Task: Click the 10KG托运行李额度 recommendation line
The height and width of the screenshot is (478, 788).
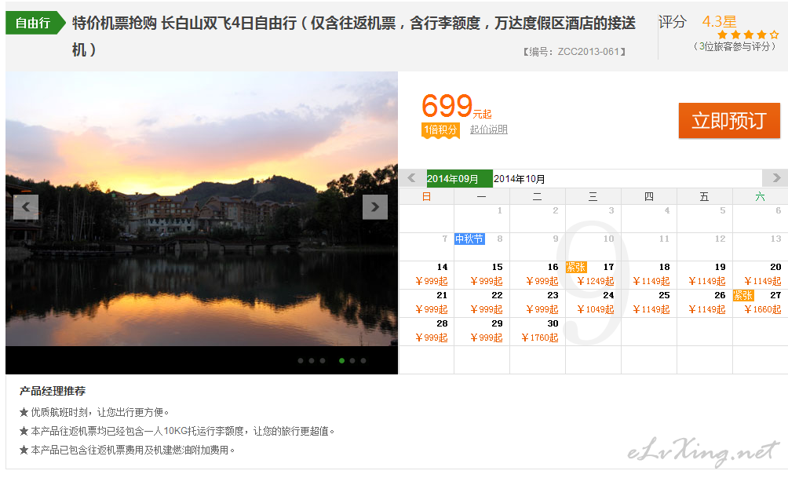Action: [x=177, y=431]
